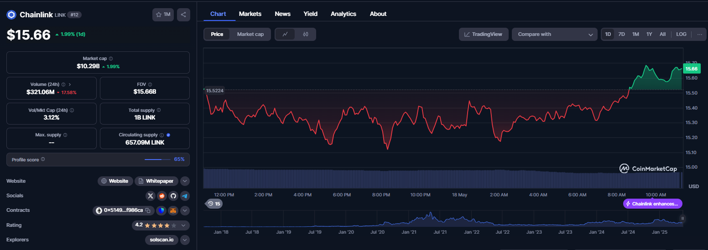This screenshot has width=708, height=250.
Task: Add Chainlink to watchlist with star button
Action: [163, 15]
